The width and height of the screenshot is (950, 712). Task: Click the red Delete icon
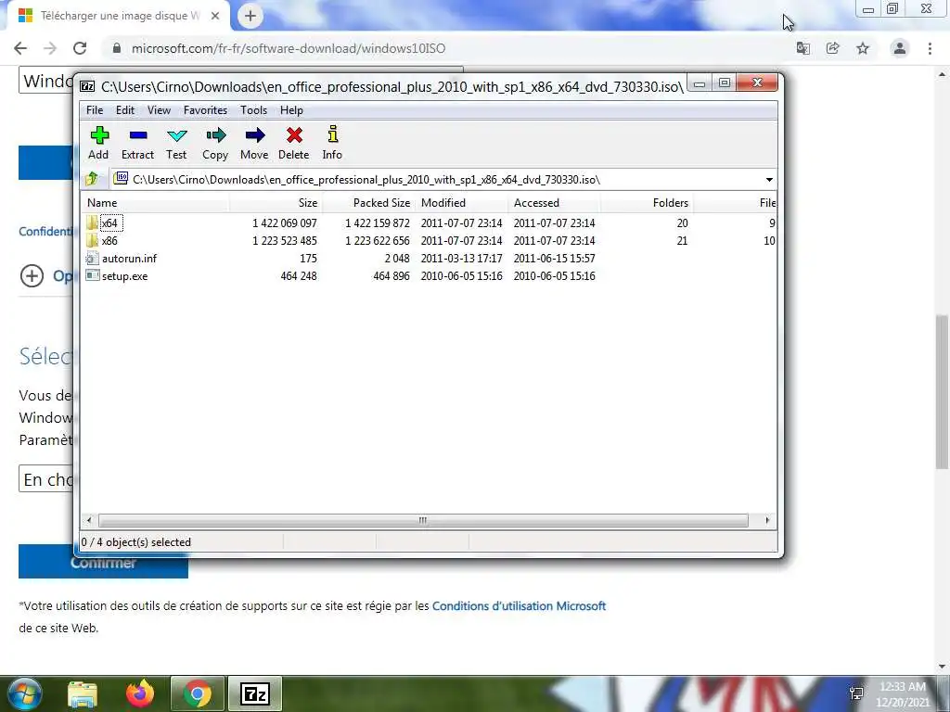point(294,143)
